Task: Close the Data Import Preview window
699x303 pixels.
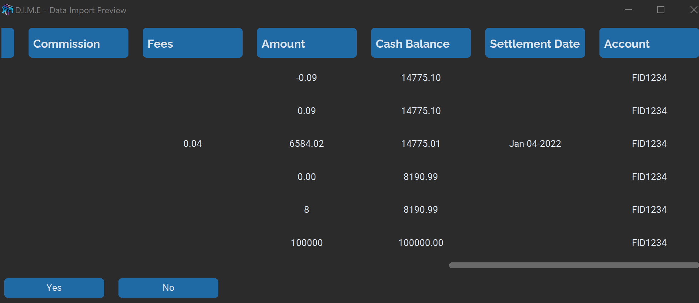Action: 693,10
